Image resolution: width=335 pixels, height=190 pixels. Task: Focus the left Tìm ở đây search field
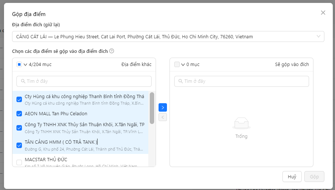click(84, 81)
